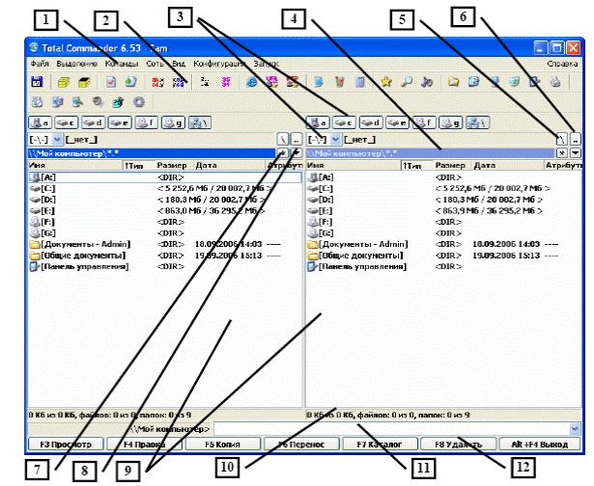
Task: Select drive a button in left panel
Action: click(x=40, y=122)
